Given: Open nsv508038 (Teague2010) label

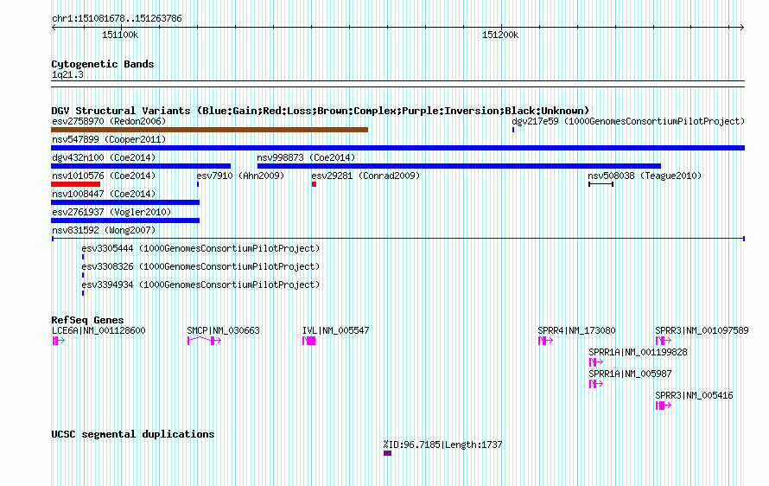Looking at the screenshot, I should coord(645,176).
